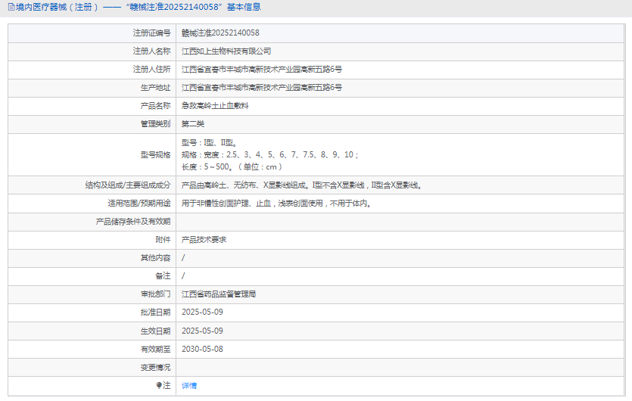Click the 产品名称 label
Viewport: 632px width, 401px height.
tap(156, 106)
